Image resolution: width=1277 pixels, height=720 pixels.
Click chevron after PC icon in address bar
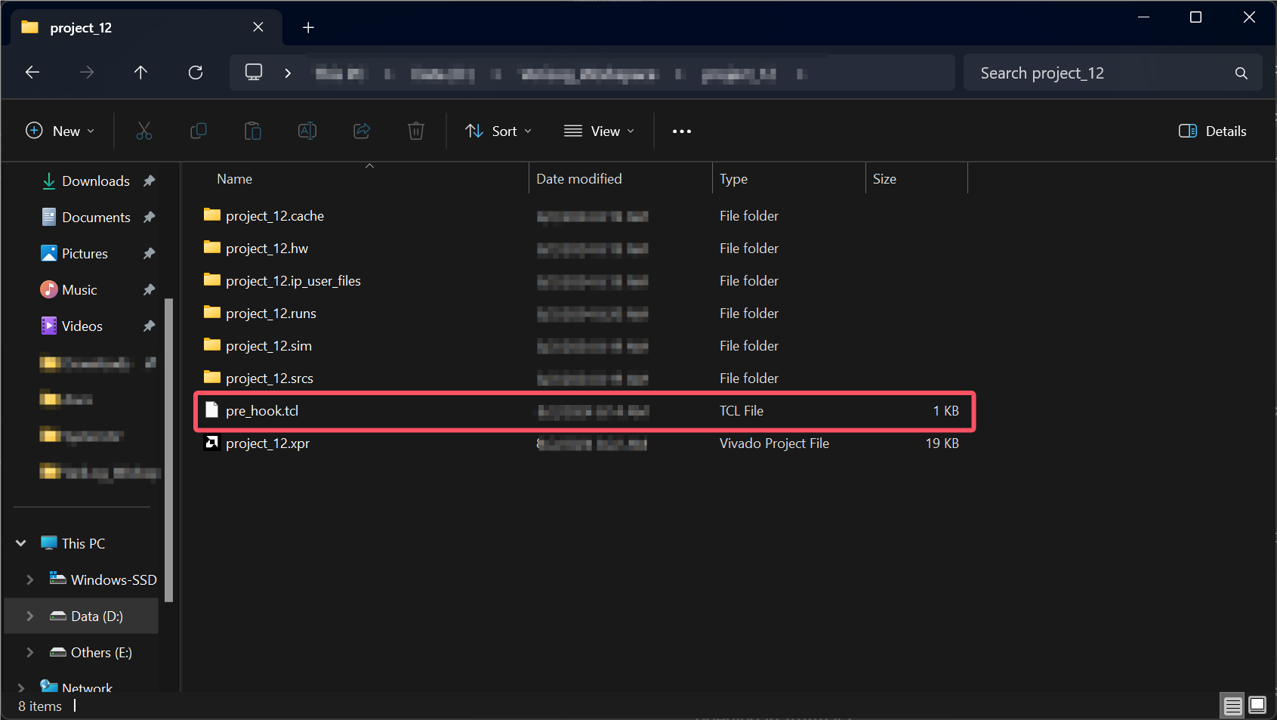288,73
